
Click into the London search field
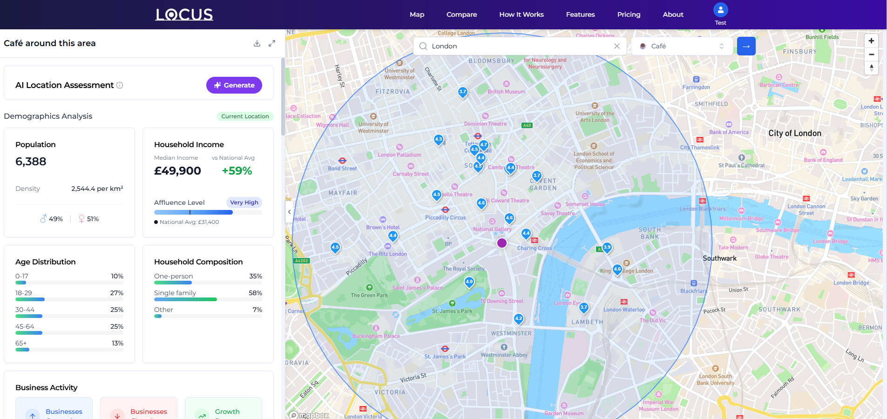pos(519,46)
